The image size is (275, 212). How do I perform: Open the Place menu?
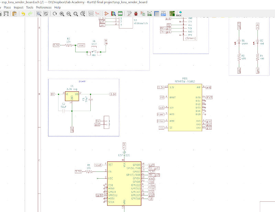tap(7, 7)
